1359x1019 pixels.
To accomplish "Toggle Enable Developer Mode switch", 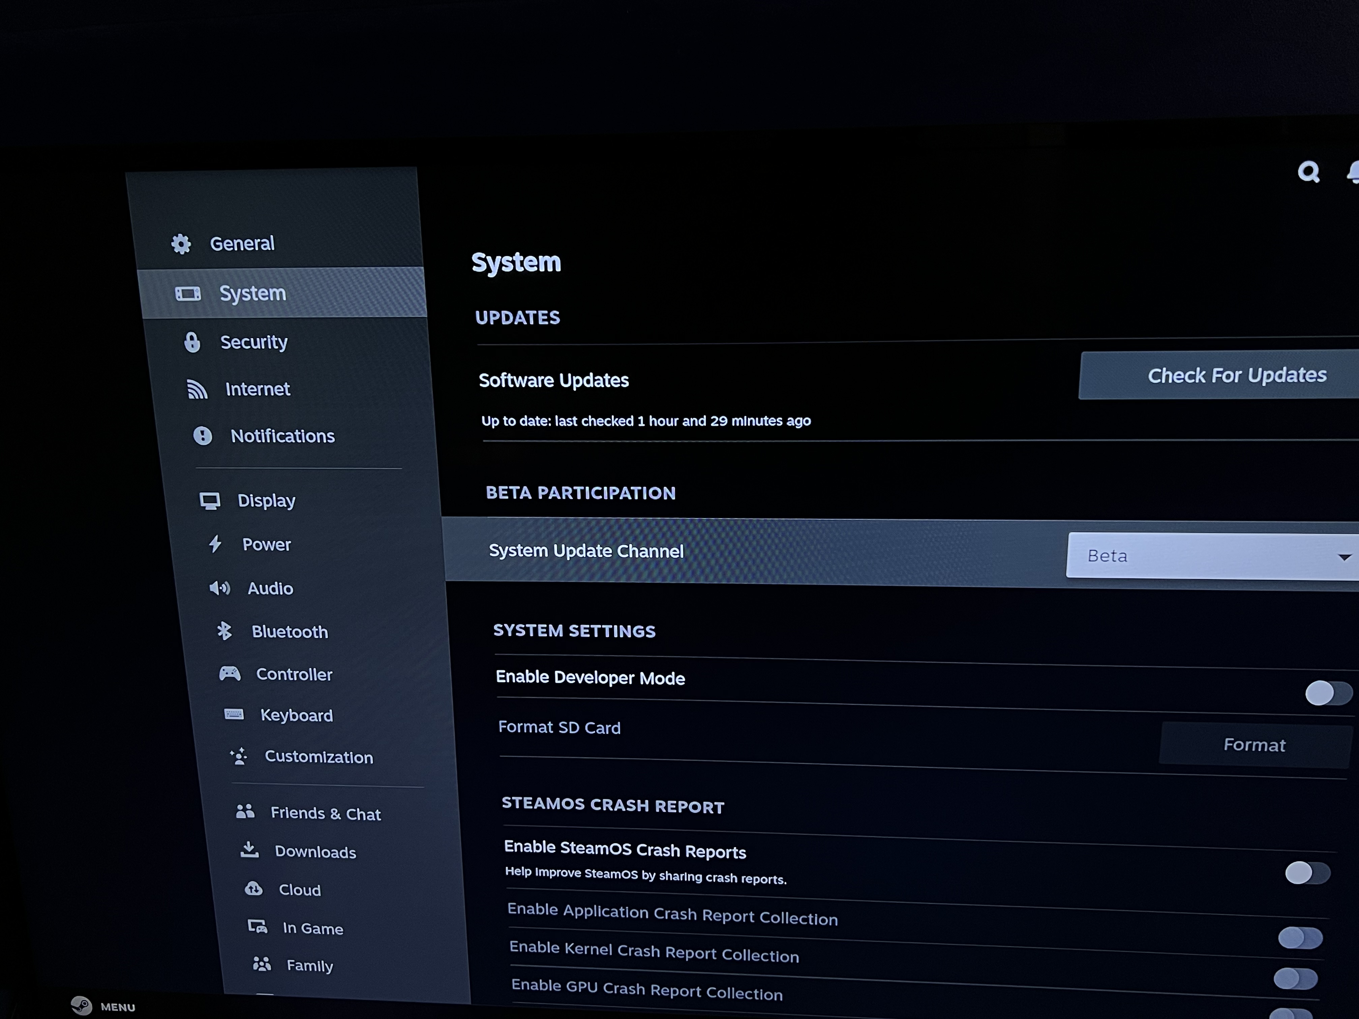I will point(1328,693).
